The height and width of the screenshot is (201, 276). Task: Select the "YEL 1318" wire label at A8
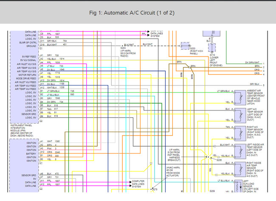point(54,77)
